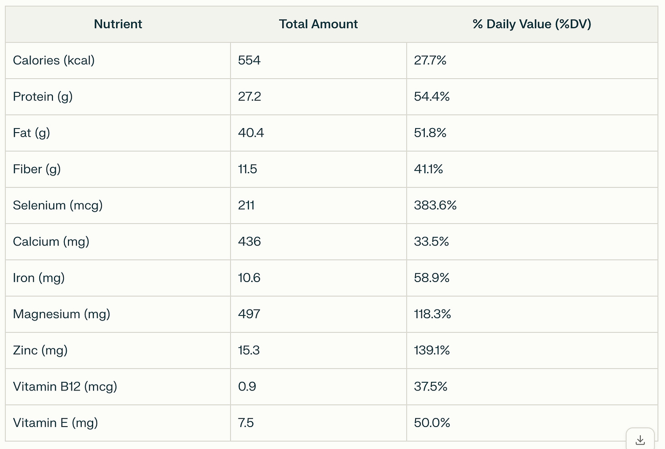Click the Nutrient column header
Screen dimensions: 665x449
click(x=118, y=24)
